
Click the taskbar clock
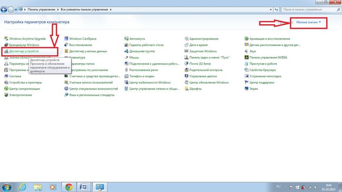pyautogui.click(x=328, y=187)
